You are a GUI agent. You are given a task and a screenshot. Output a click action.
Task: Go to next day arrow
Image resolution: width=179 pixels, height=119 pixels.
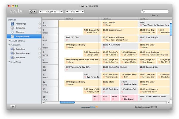pyautogui.click(x=61, y=12)
